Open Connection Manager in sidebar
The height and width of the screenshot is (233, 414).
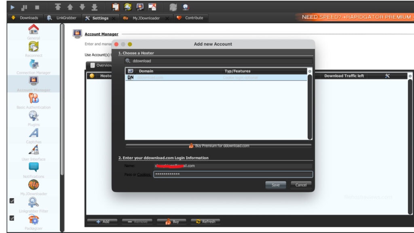[34, 67]
